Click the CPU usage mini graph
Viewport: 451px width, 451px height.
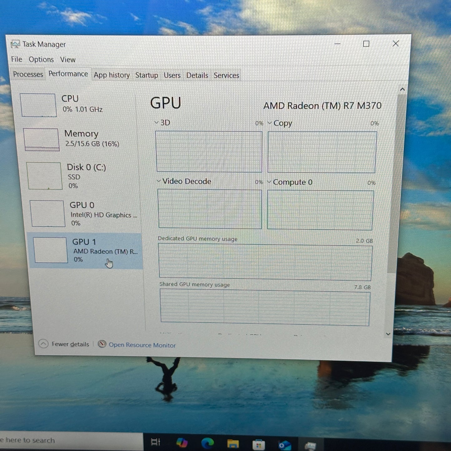[x=38, y=105]
